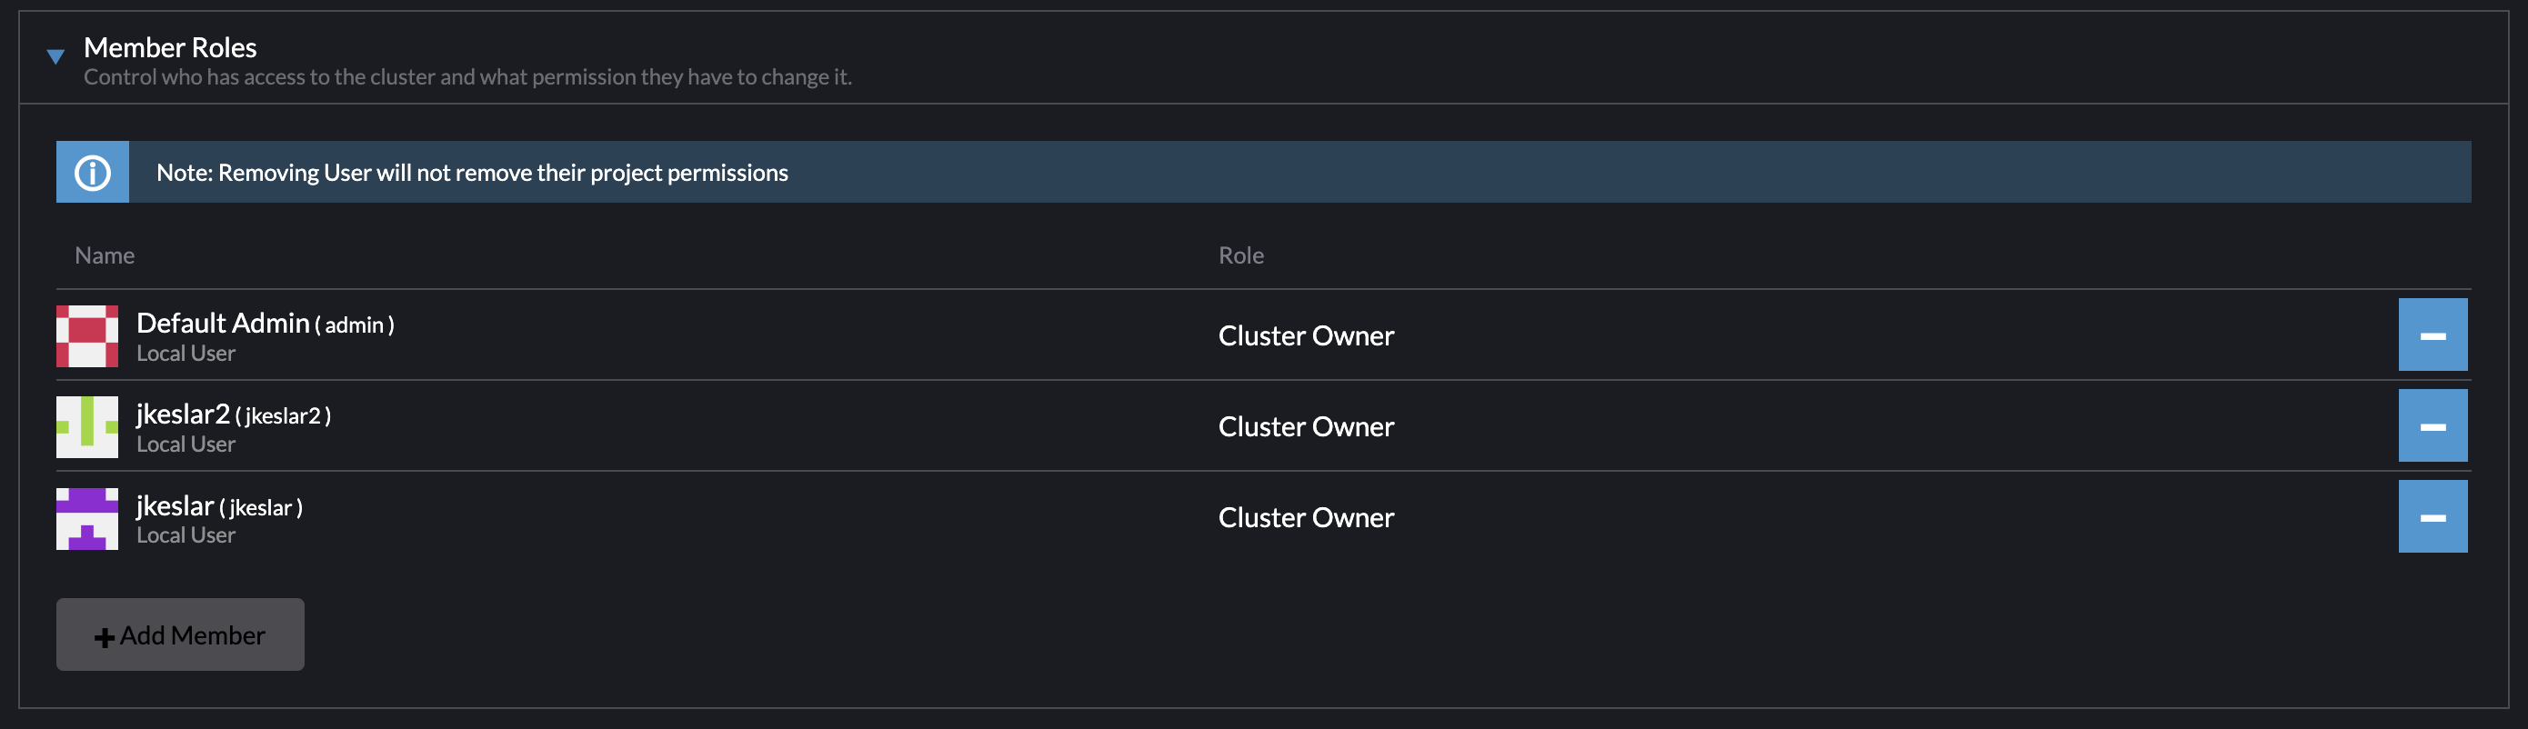Click the jkeslar2 green avatar icon
Image resolution: width=2528 pixels, height=729 pixels.
(86, 427)
